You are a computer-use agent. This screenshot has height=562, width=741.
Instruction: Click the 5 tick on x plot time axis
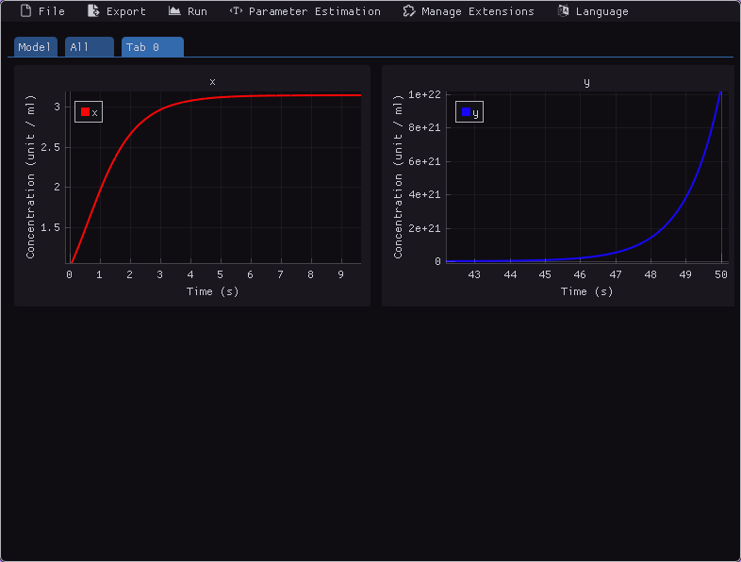click(x=220, y=274)
